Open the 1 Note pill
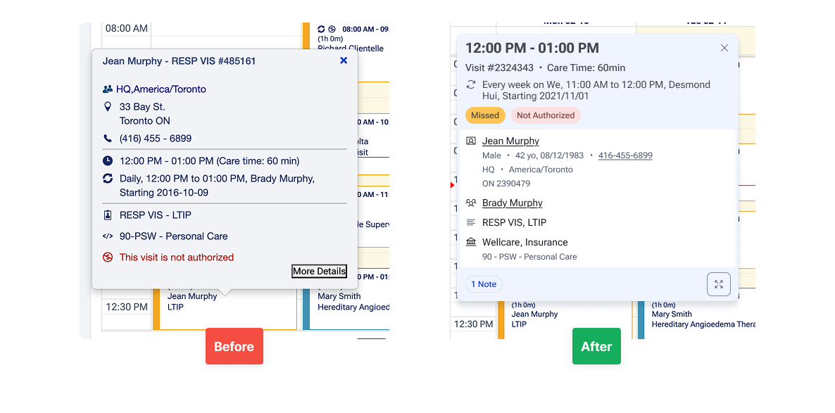The image size is (835, 413). 484,284
